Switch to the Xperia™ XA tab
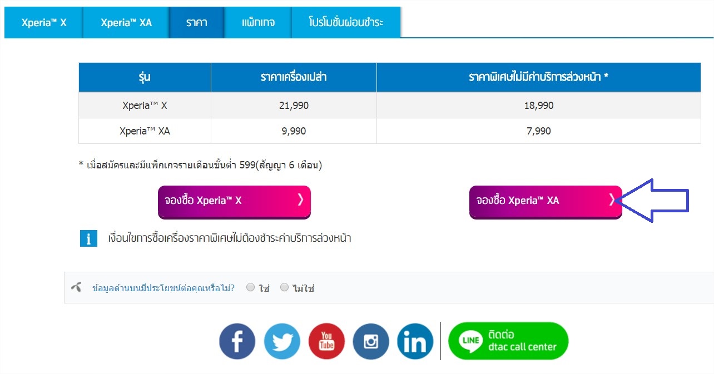The height and width of the screenshot is (374, 714). [126, 23]
